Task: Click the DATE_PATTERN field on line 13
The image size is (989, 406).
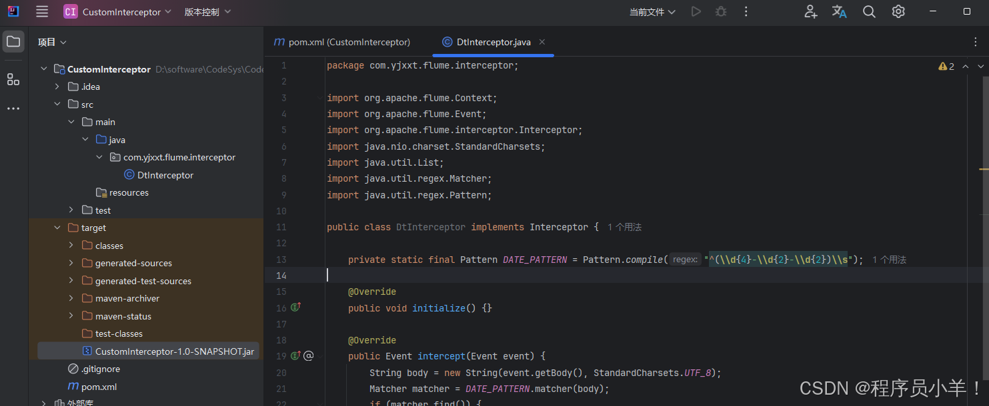Action: 535,260
